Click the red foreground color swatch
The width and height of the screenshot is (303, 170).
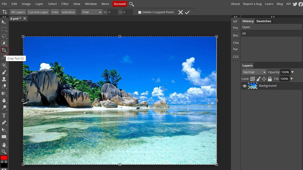coord(3,157)
